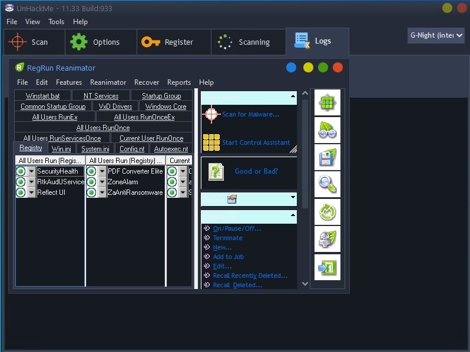This screenshot has width=470, height=352.
Task: Click the Scan crosshair icon in UnHackMe toolbar
Action: point(18,42)
